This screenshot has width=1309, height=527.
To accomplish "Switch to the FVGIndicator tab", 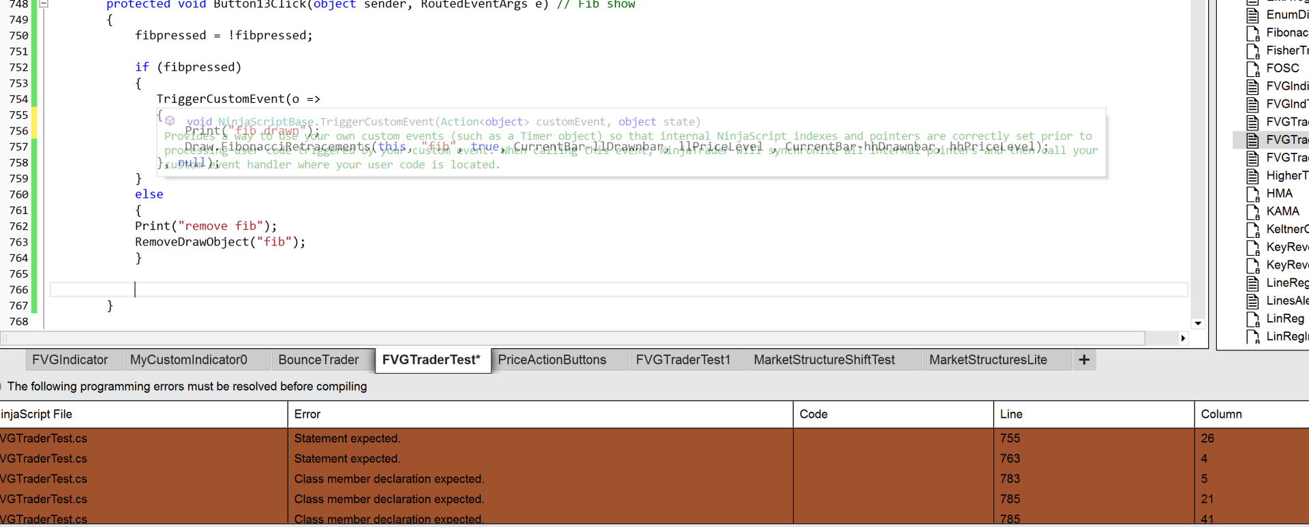I will [70, 360].
